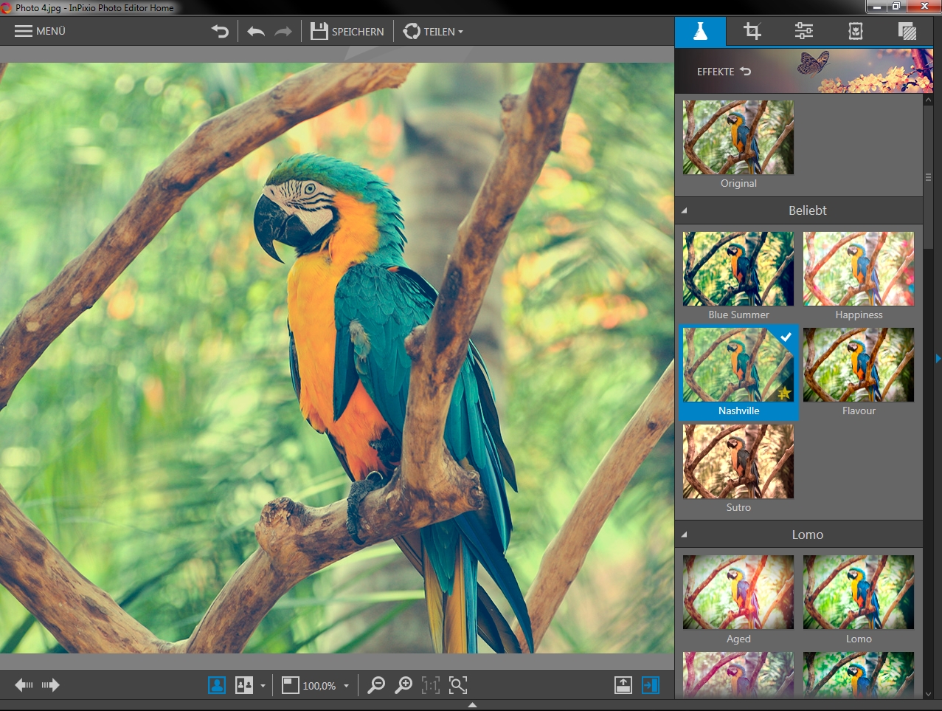The height and width of the screenshot is (711, 942).
Task: Select the Effects flask tab
Action: coord(699,31)
